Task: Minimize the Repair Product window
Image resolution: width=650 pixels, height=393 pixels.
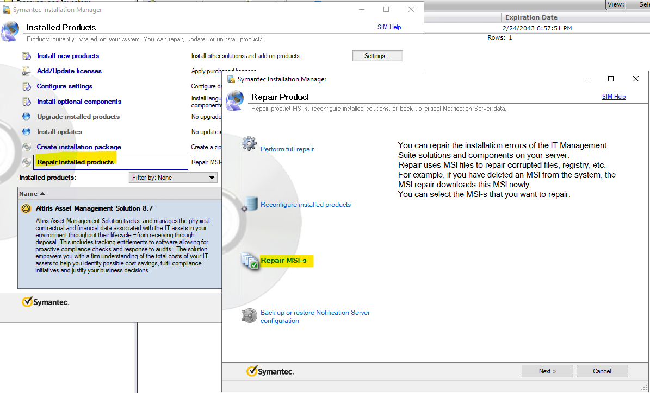Action: coord(586,79)
